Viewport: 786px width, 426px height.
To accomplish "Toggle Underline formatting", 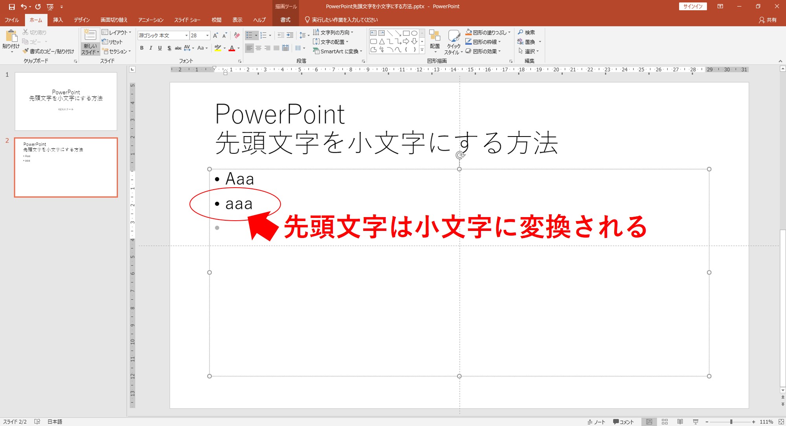I will click(x=160, y=48).
